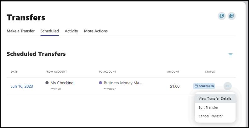This screenshot has height=128, width=249.
Task: Select the Scheduled tab
Action: (x=49, y=31)
